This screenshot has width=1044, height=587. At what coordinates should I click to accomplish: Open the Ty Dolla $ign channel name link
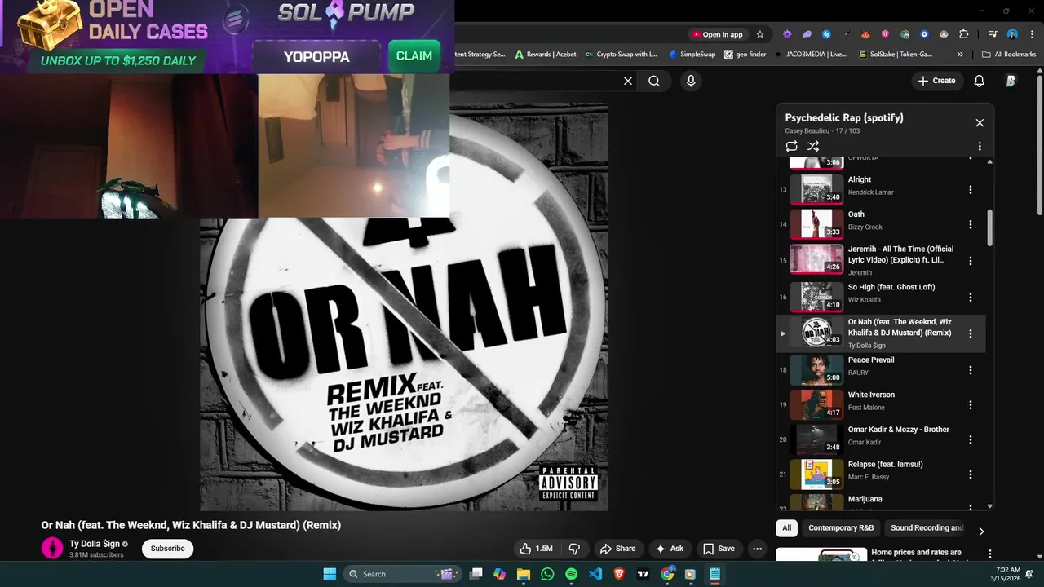pyautogui.click(x=95, y=544)
